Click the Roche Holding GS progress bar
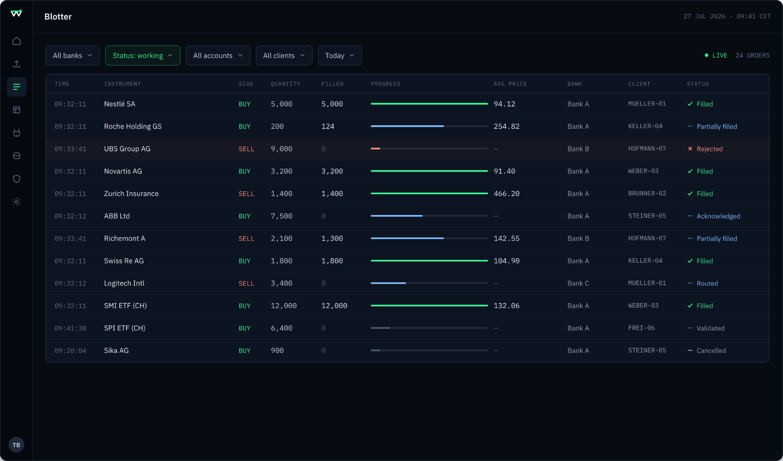The image size is (783, 461). pos(429,126)
